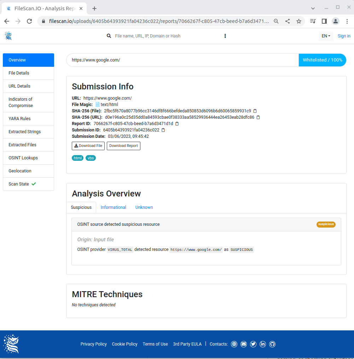Click the vbs tag badge
Screen dimensions: 354x359
tap(91, 158)
